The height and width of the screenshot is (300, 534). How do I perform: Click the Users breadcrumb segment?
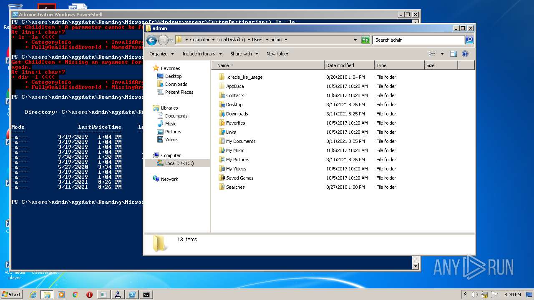click(257, 40)
